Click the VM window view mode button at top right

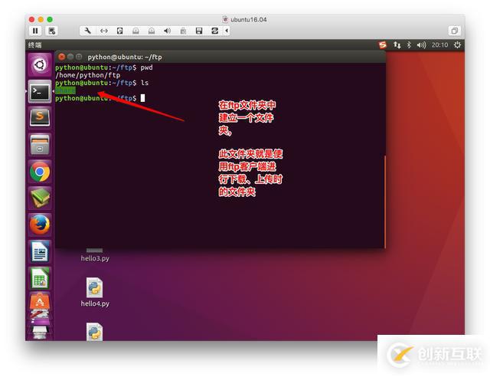[454, 31]
